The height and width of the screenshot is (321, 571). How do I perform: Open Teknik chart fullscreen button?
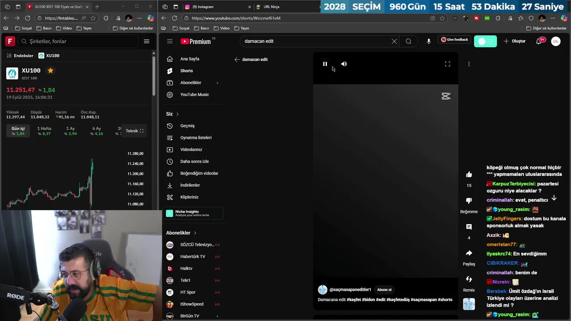coord(134,131)
